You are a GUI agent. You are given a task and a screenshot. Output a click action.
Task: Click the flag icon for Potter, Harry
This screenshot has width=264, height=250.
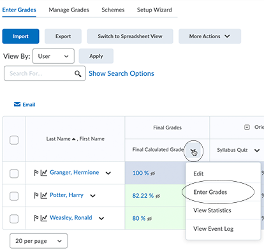click(x=36, y=195)
